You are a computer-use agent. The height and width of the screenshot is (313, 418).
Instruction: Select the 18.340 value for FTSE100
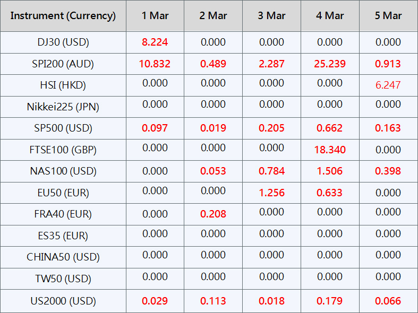pos(330,150)
